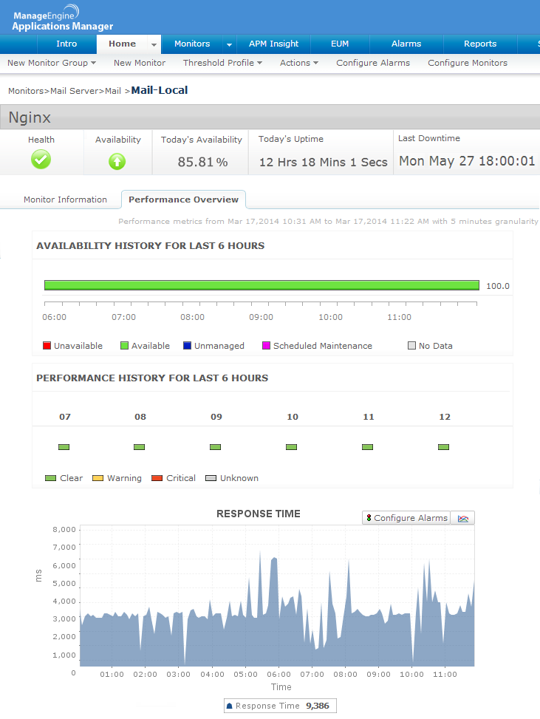Click the gray No Data legend swatch
540x719 pixels.
coord(411,346)
